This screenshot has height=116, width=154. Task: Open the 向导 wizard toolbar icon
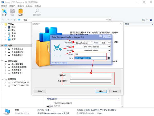point(4,12)
